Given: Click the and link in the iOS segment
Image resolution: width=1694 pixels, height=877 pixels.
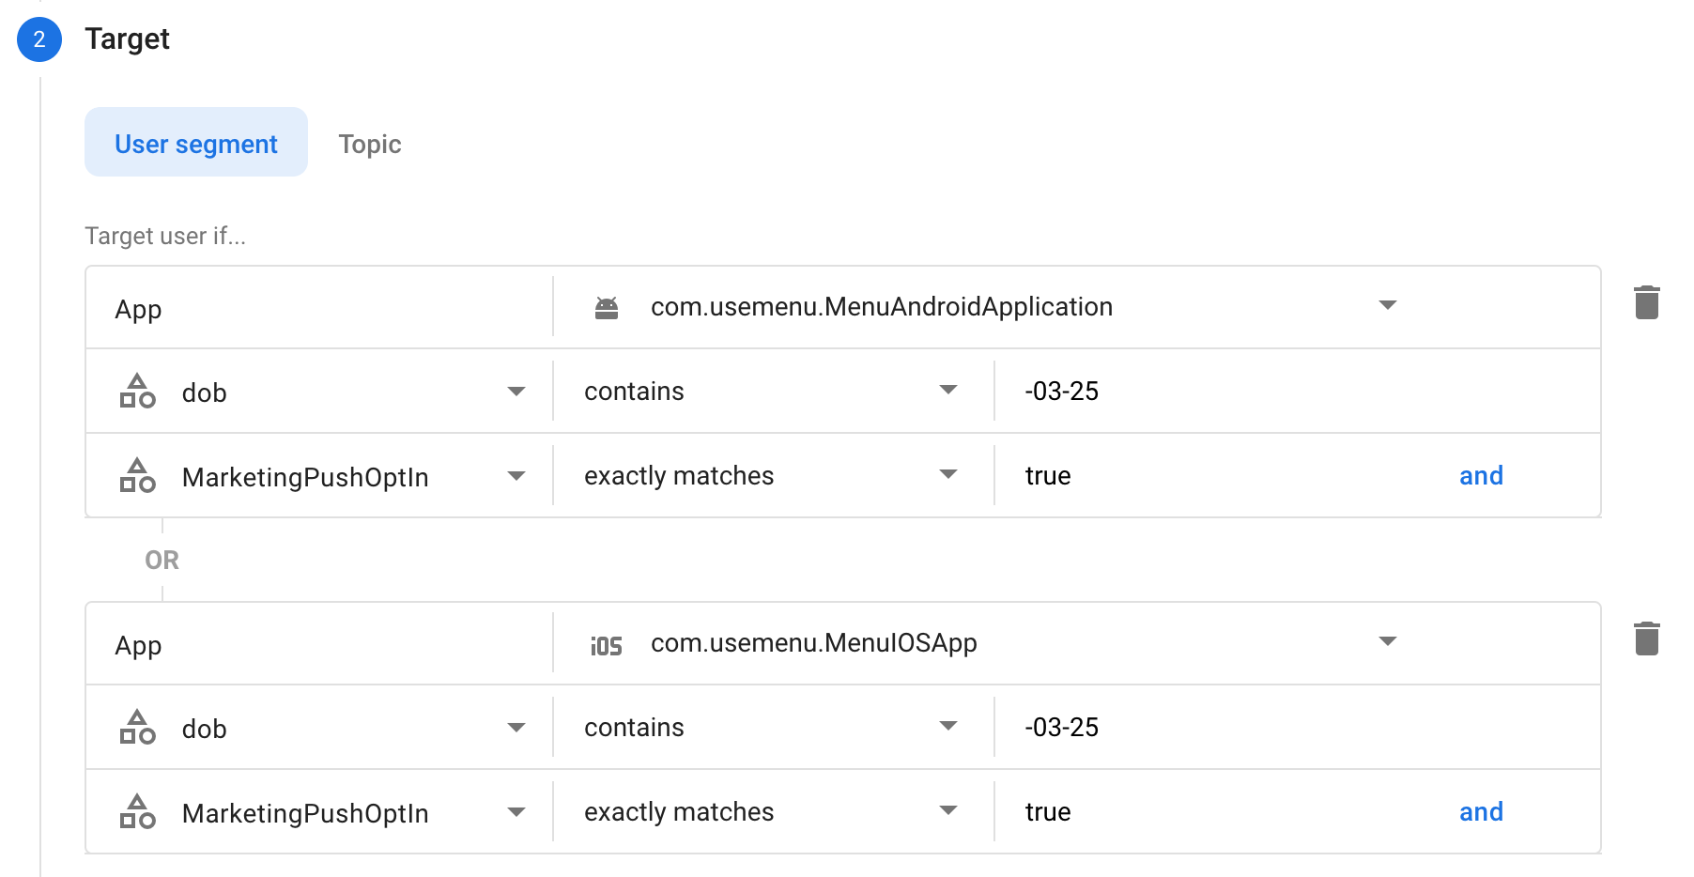Looking at the screenshot, I should (1481, 811).
